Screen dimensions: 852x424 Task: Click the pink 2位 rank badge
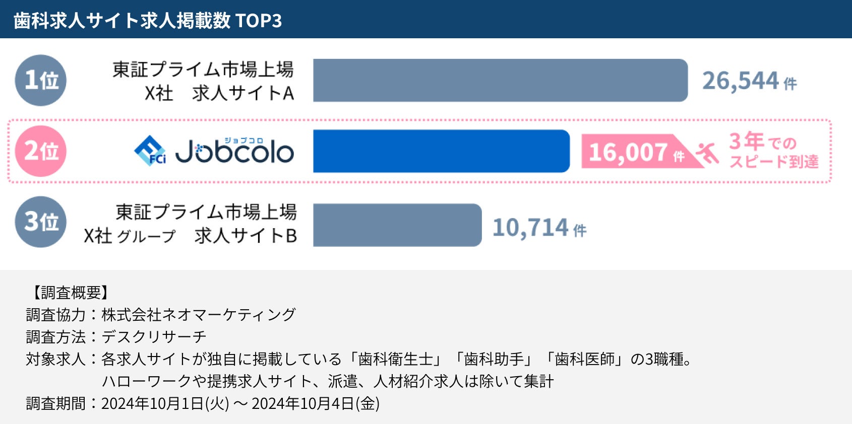pyautogui.click(x=41, y=151)
